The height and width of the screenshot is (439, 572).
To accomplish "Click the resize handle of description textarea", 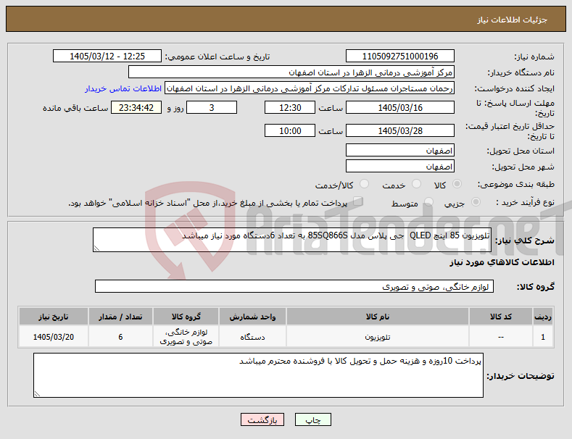I will coord(96,248).
